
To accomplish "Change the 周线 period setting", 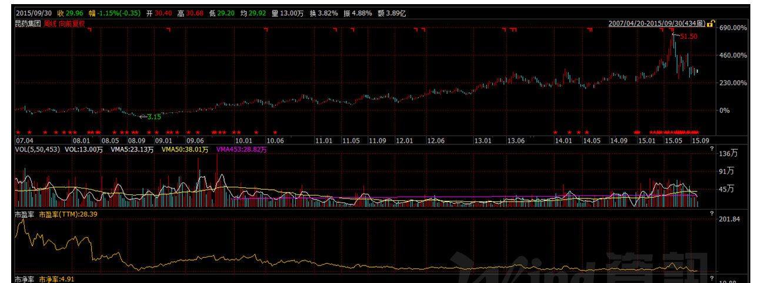I will coord(50,24).
